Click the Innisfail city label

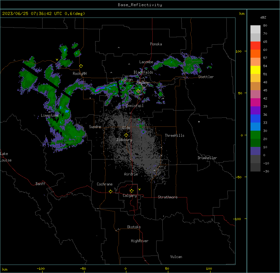click(135, 106)
